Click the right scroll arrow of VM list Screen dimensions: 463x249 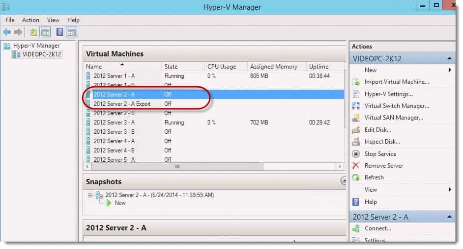click(x=340, y=167)
